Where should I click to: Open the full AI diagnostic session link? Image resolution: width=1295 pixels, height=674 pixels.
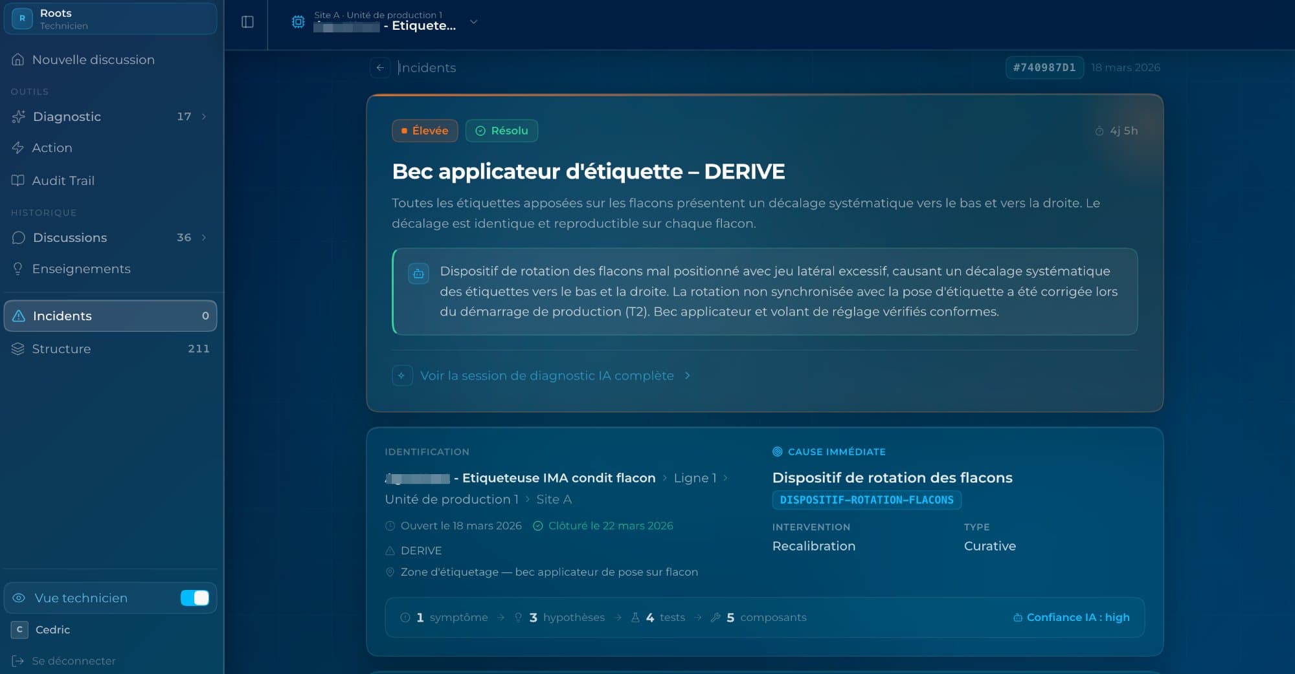pos(546,376)
